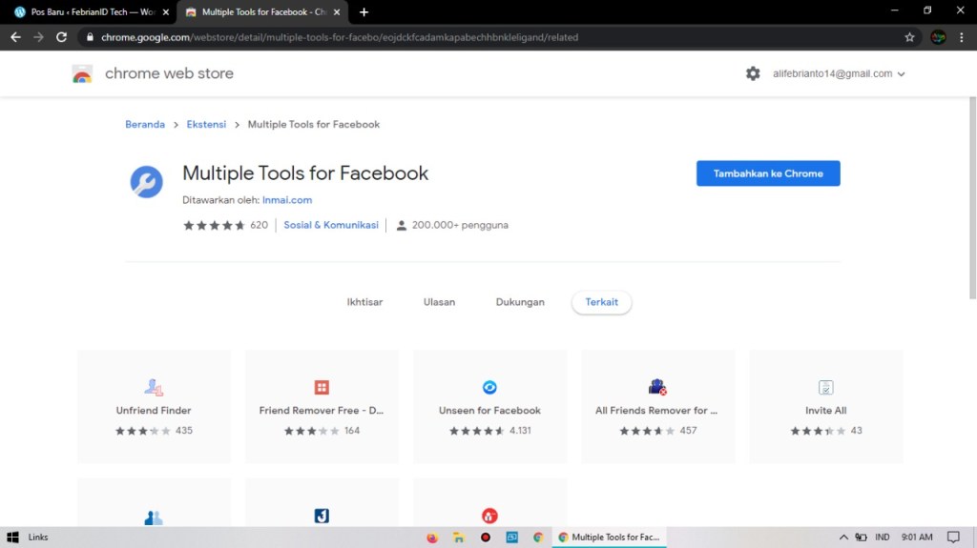This screenshot has width=977, height=548.
Task: Reload the page using the refresh icon
Action: [61, 37]
